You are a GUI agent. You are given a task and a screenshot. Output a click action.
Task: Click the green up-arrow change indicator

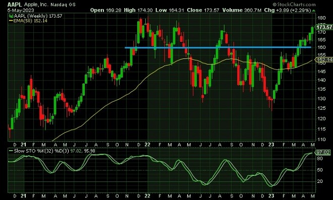(x=314, y=11)
